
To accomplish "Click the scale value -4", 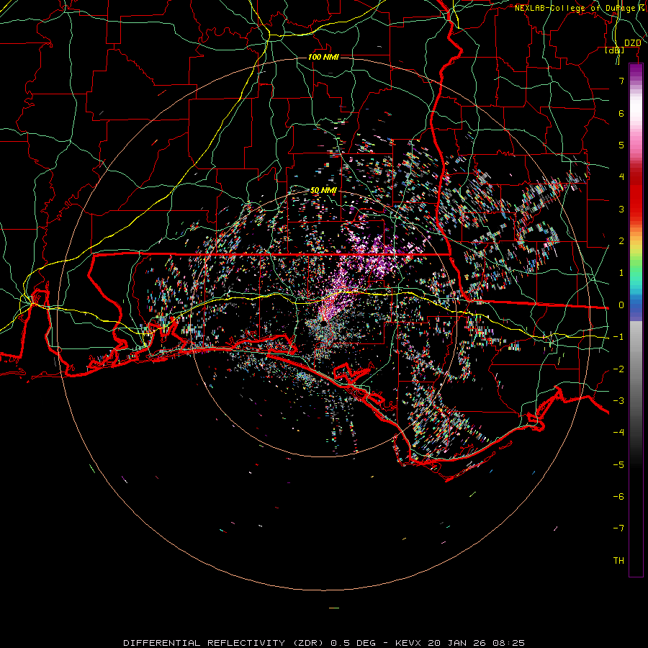I will [x=618, y=433].
